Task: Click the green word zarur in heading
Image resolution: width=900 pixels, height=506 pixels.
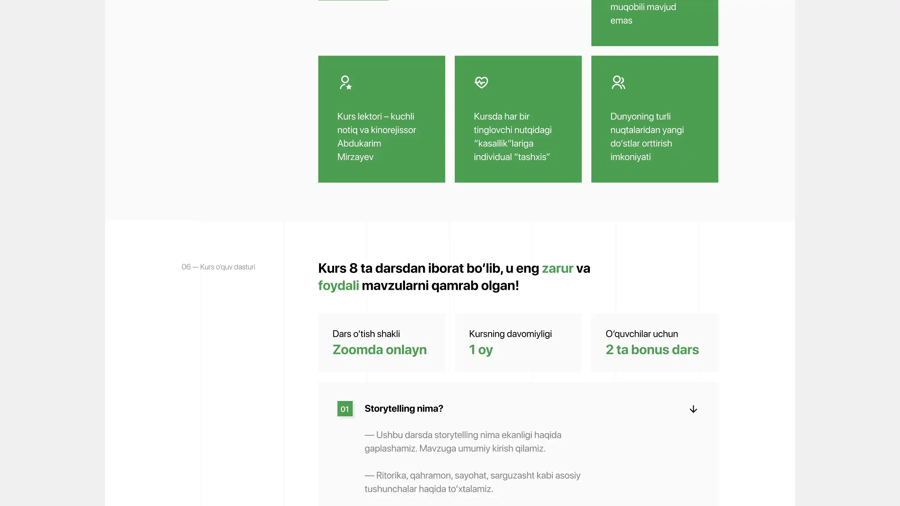Action: pos(557,268)
